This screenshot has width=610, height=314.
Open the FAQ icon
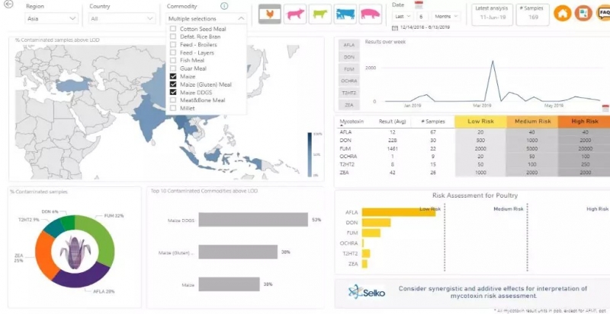point(603,14)
